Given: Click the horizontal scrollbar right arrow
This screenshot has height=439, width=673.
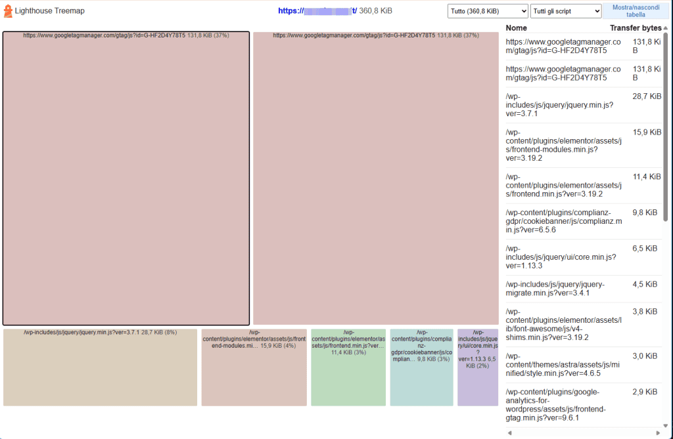Looking at the screenshot, I should [658, 433].
